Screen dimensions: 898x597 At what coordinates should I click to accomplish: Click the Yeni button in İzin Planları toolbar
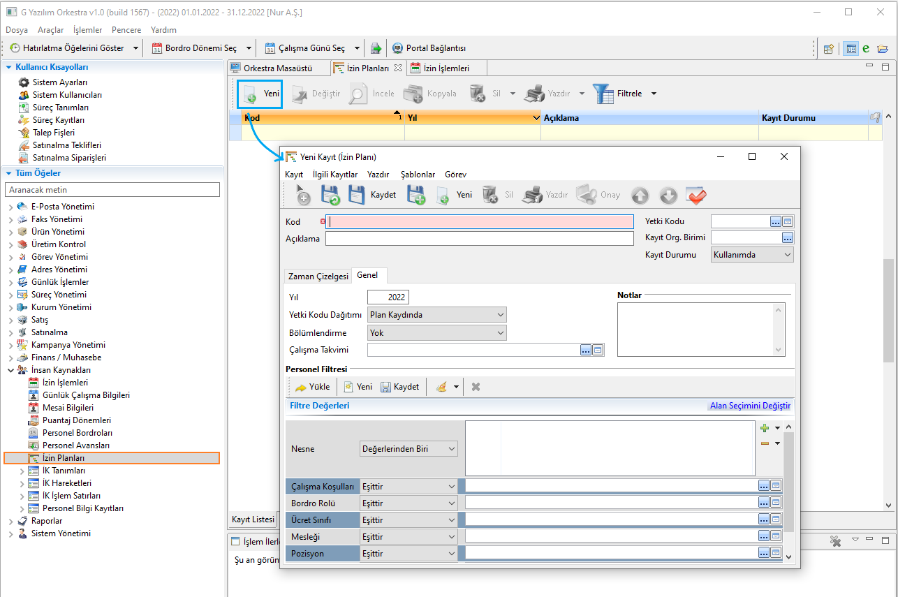[x=260, y=94]
